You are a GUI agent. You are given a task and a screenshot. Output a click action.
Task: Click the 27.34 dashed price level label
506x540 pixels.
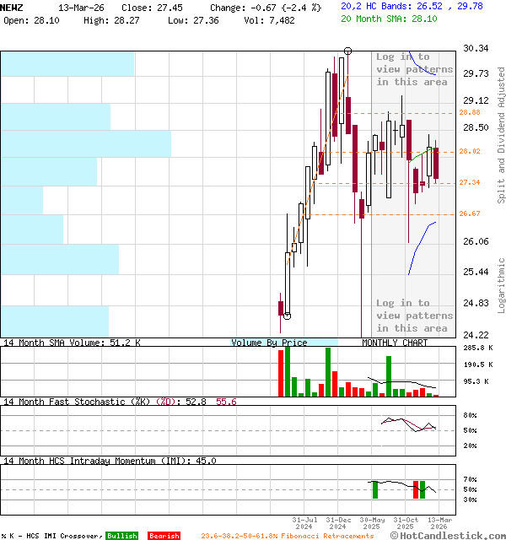pyautogui.click(x=470, y=182)
